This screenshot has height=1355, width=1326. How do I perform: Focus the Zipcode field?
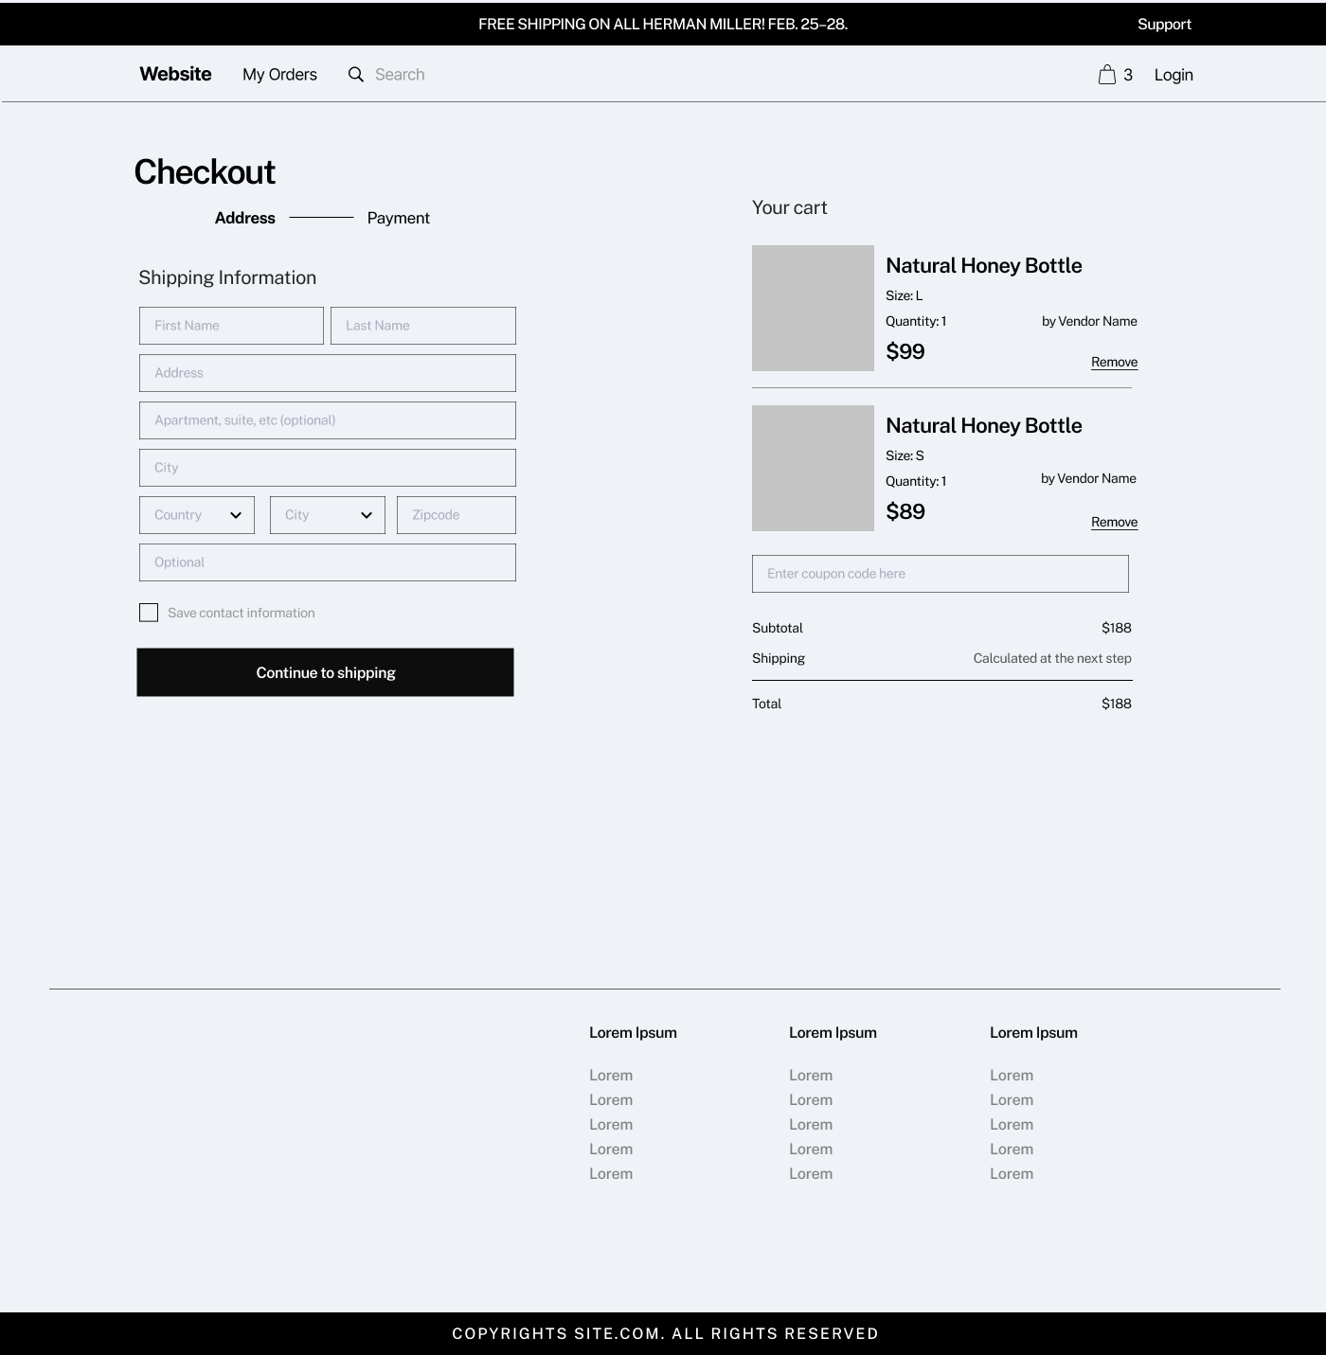pos(457,515)
